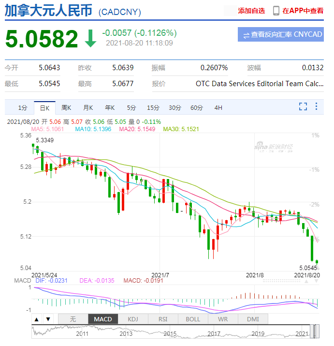Click the 振幅 value 0.2607%
The image size is (334, 346).
(214, 68)
